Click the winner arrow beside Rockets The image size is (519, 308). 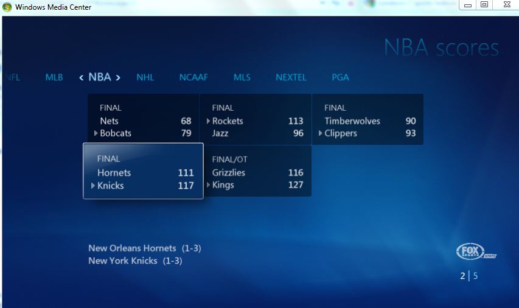pos(208,121)
